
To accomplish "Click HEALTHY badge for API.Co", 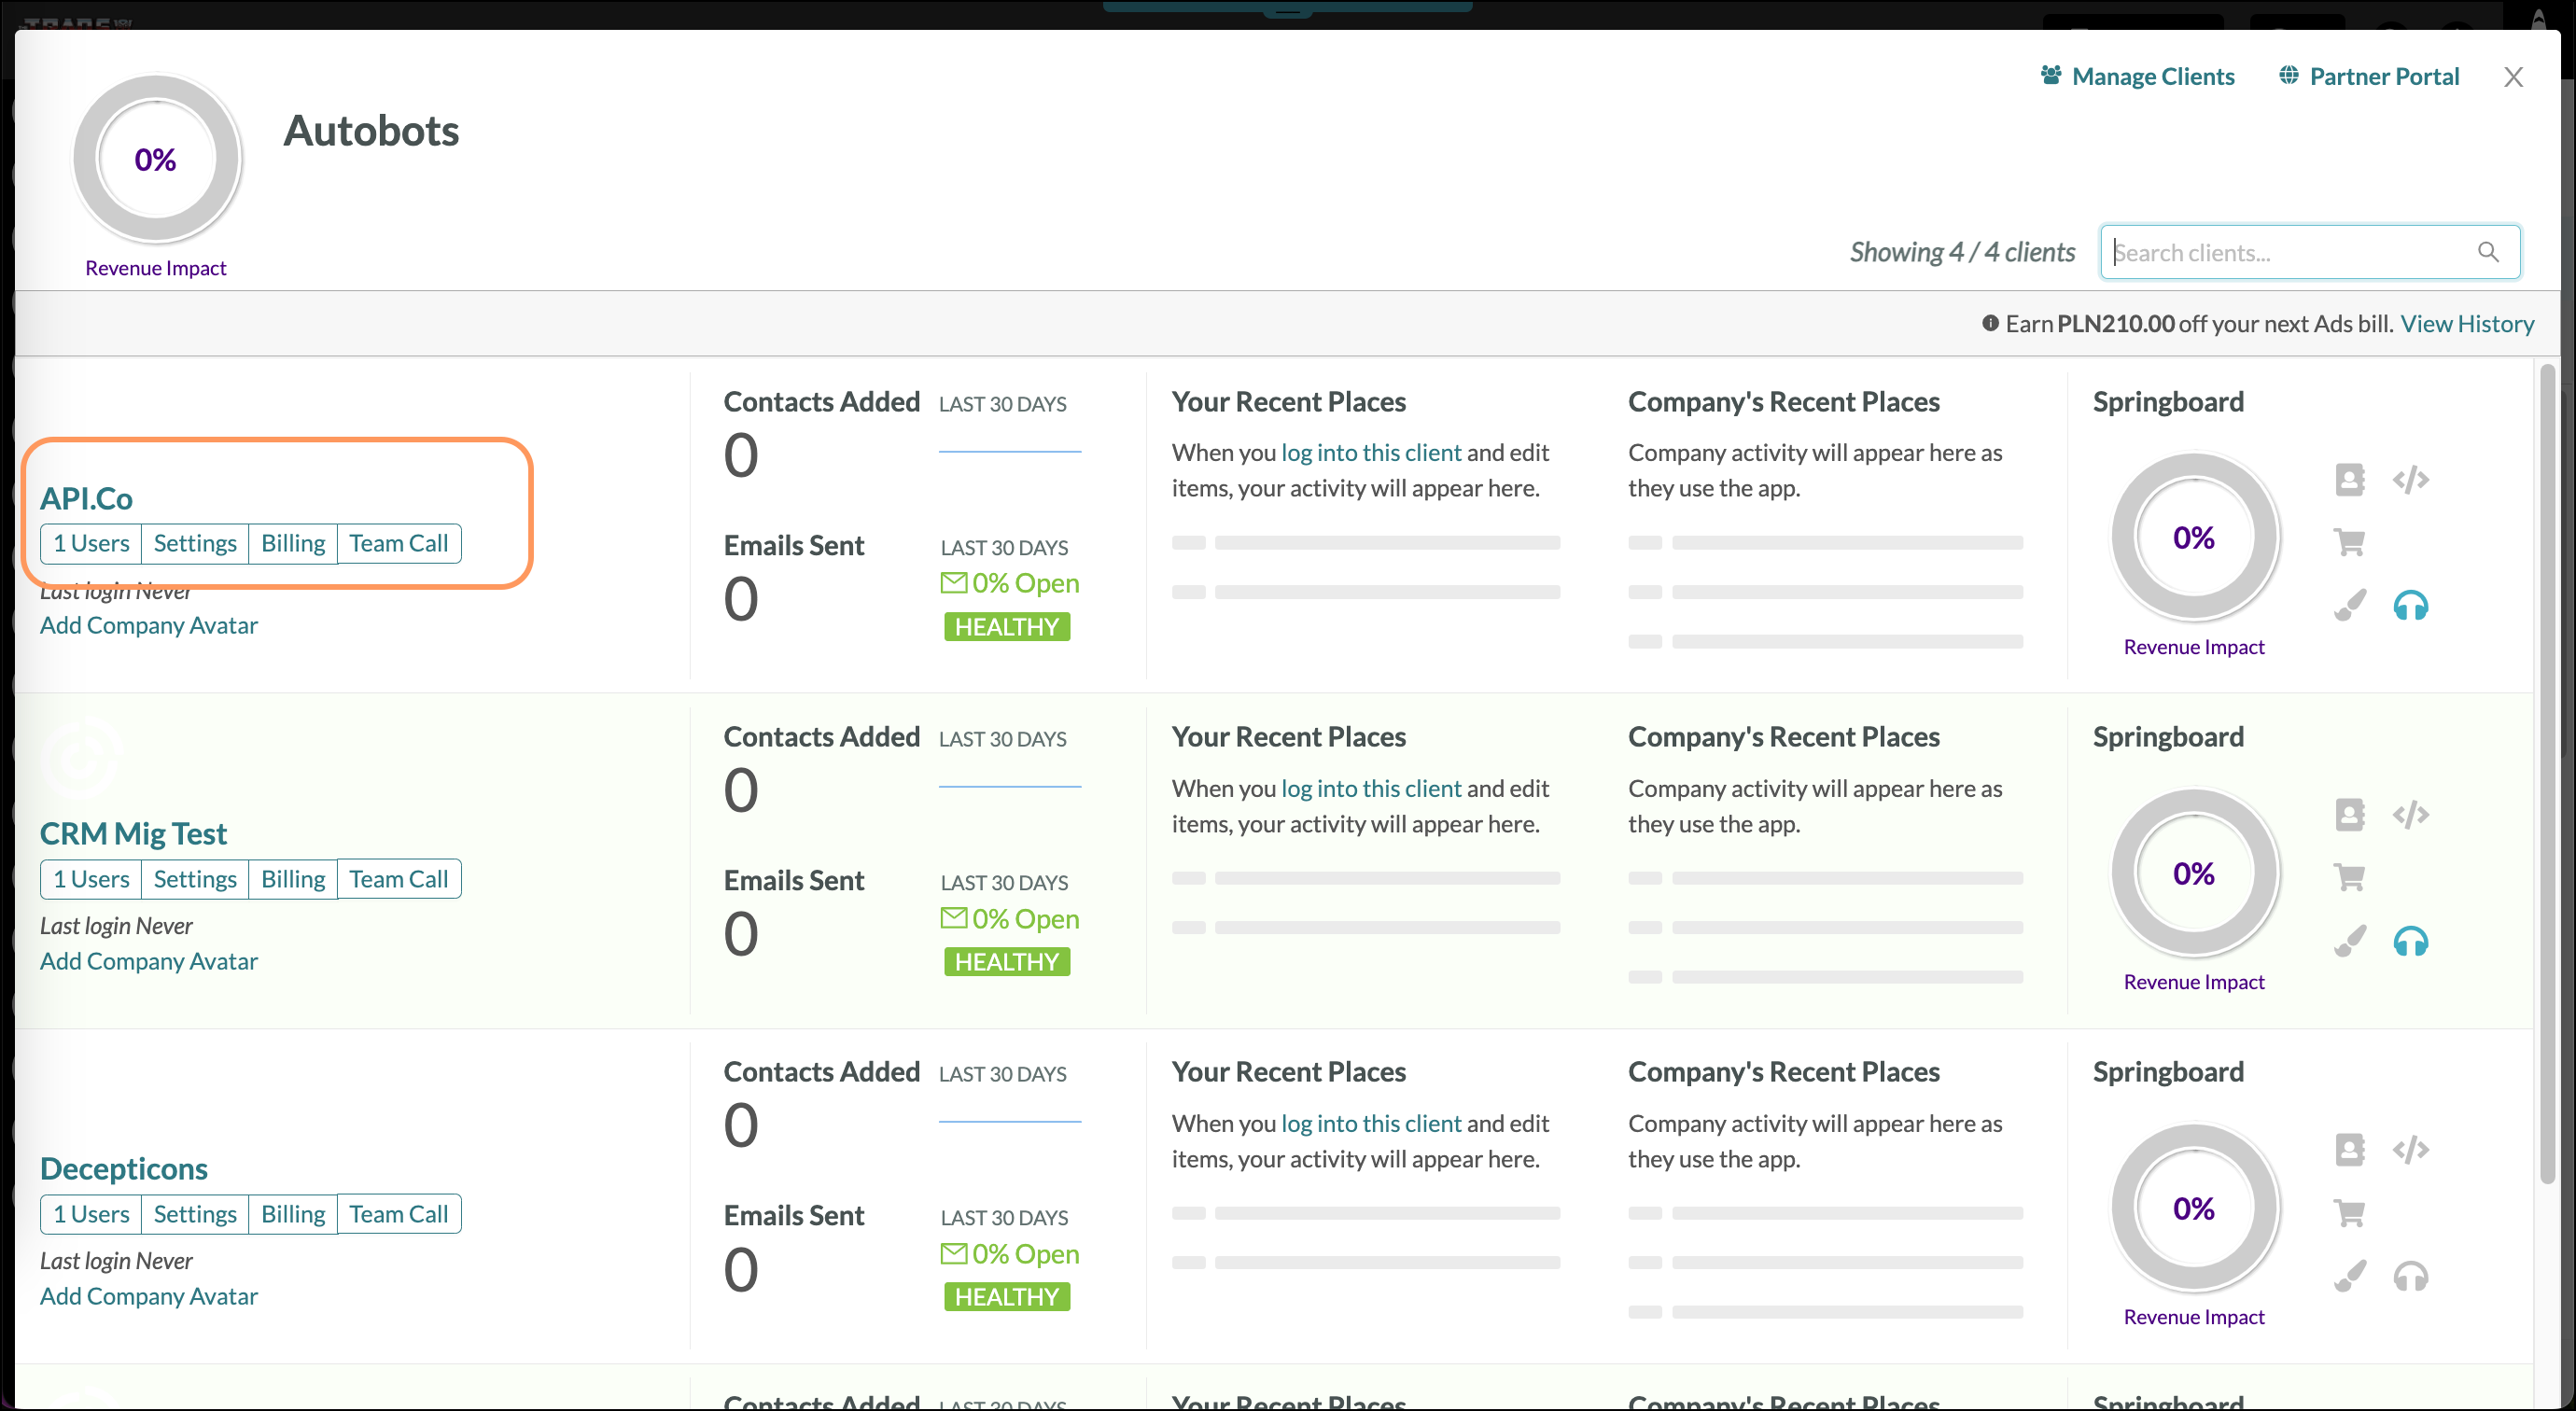I will [x=1007, y=626].
